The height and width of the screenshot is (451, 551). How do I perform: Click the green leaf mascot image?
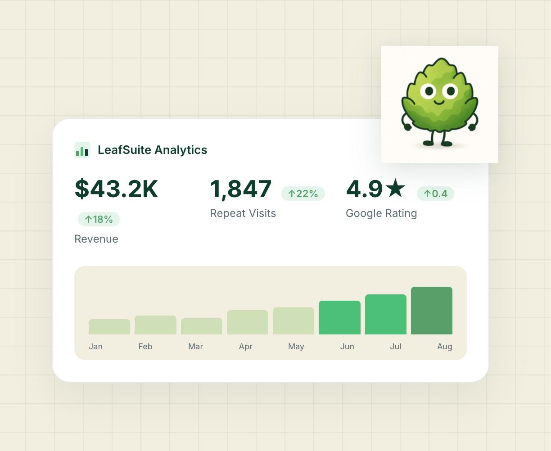coord(439,104)
